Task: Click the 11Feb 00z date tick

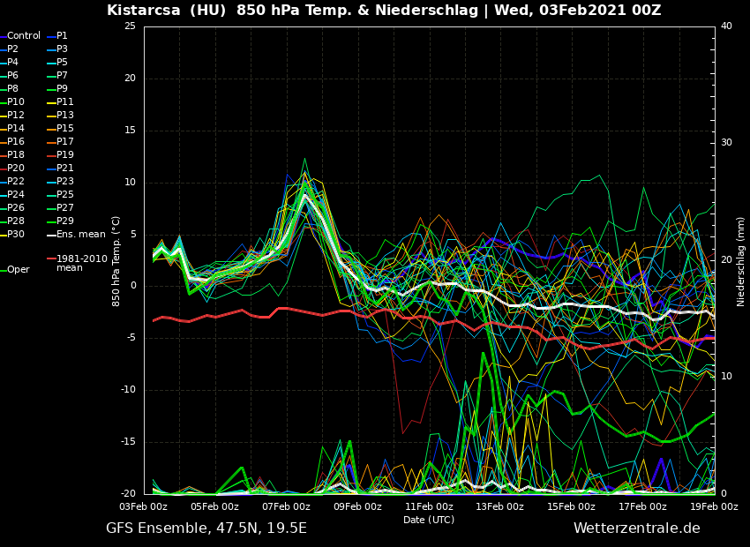Action: (429, 507)
